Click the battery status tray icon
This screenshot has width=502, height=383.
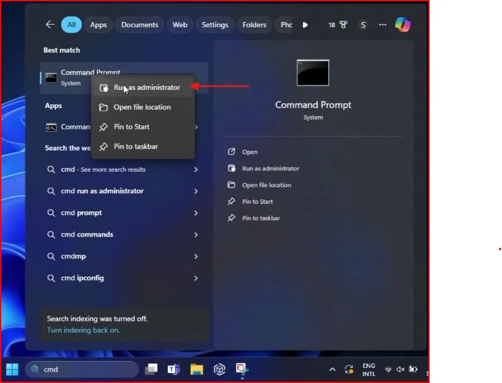point(413,370)
